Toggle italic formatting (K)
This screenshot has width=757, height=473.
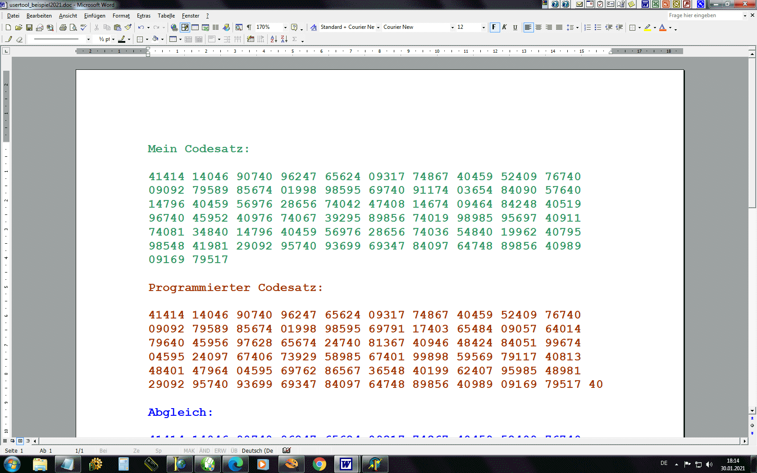(505, 27)
